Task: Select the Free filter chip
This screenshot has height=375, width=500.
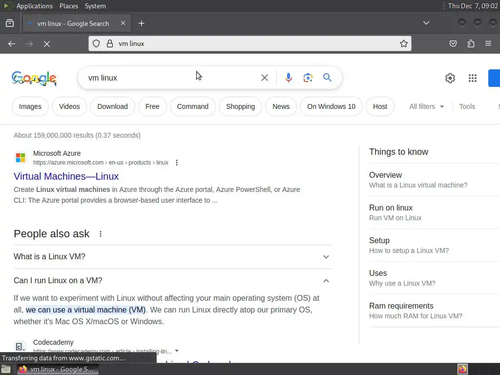Action: pos(152,106)
